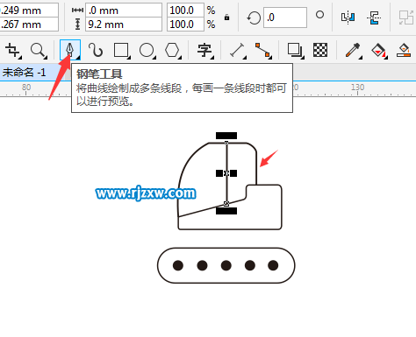The height and width of the screenshot is (337, 416).
Task: Open the Drop Shadow tool flyout arrow
Action: click(x=303, y=57)
